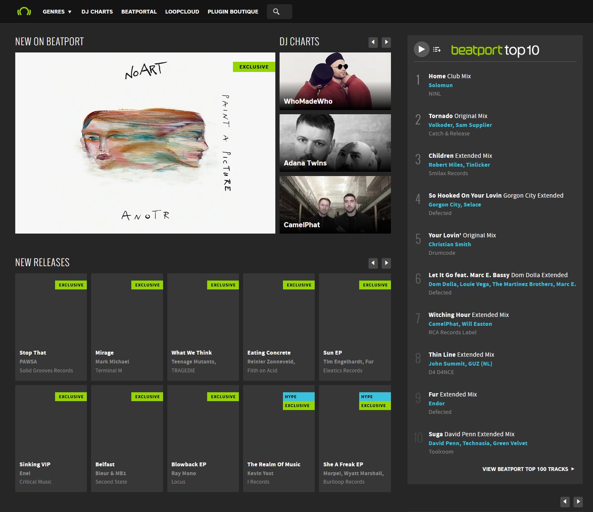
Task: Open the She A Freak EP release
Action: (343, 464)
